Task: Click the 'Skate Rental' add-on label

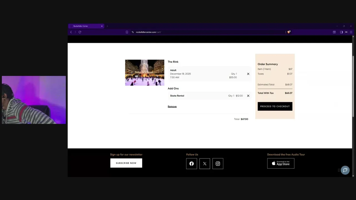Action: pyautogui.click(x=177, y=96)
